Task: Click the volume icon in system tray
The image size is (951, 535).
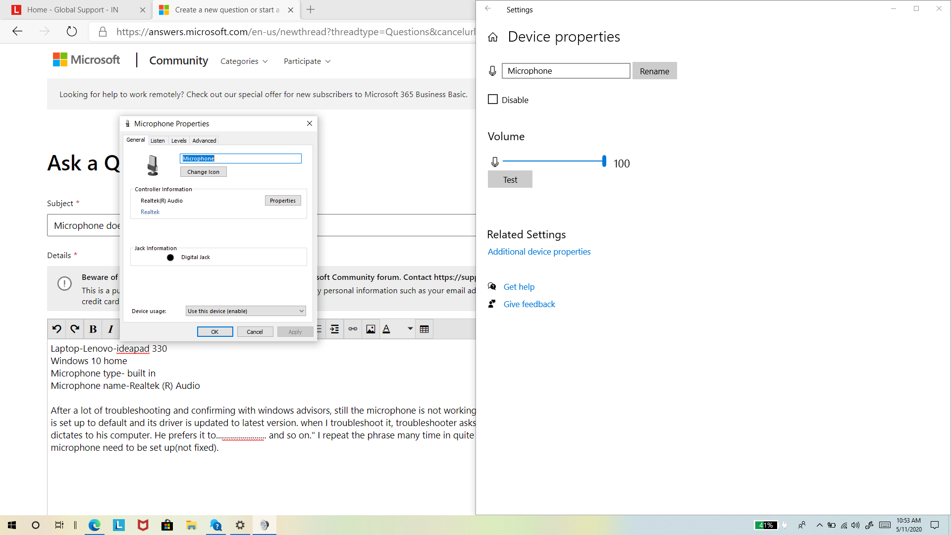Action: [x=856, y=525]
